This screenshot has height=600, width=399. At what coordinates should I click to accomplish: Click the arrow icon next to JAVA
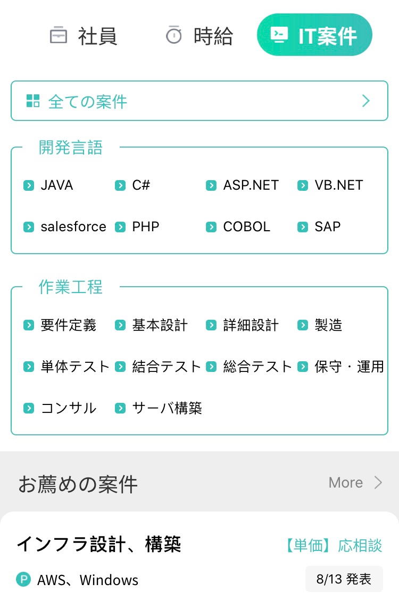point(29,185)
